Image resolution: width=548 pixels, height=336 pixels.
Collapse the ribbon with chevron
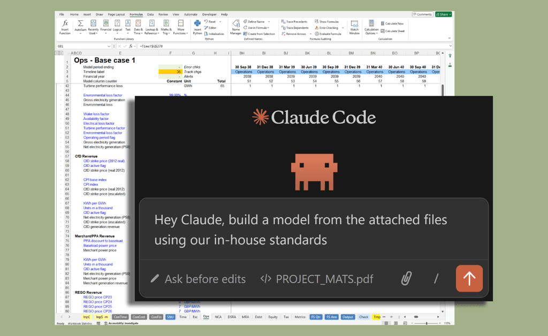(x=450, y=38)
